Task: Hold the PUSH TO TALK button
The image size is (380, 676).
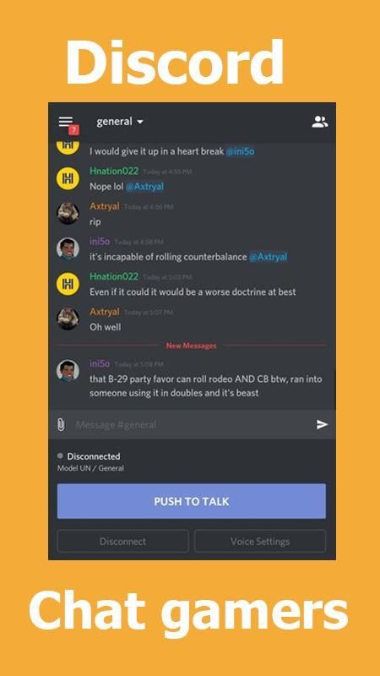Action: point(192,501)
